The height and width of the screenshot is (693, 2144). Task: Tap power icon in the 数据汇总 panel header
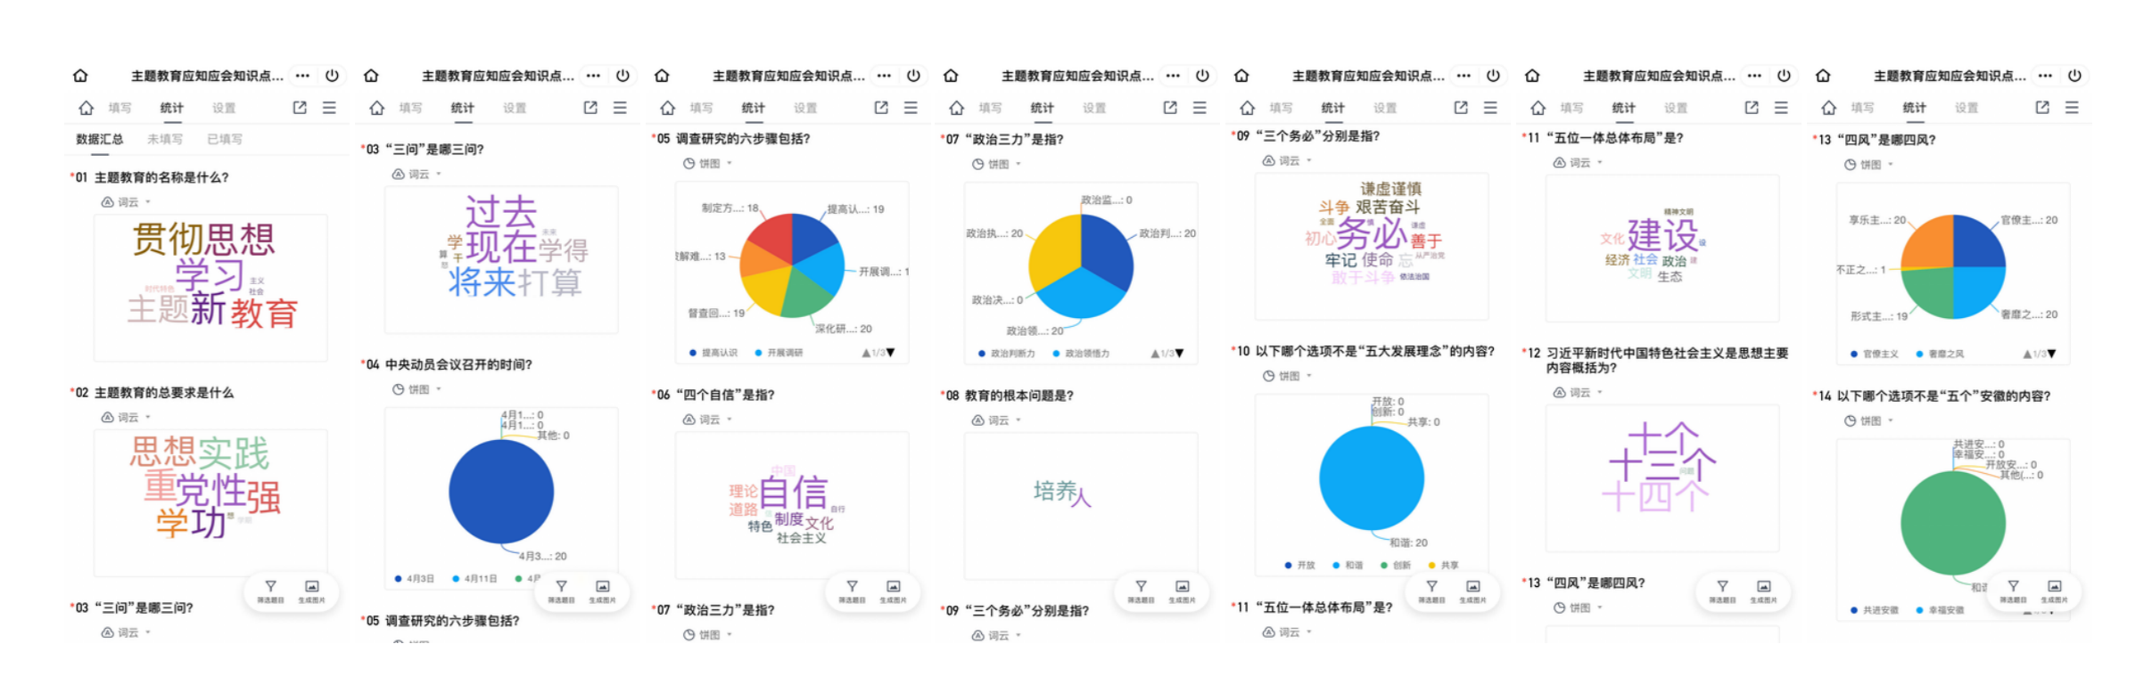pyautogui.click(x=332, y=76)
